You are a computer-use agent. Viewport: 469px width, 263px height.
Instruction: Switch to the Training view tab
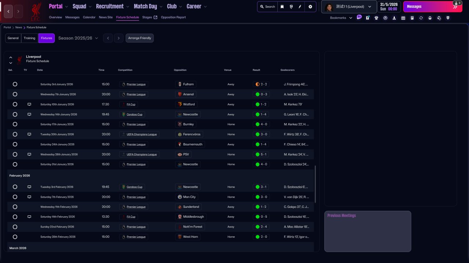[30, 38]
